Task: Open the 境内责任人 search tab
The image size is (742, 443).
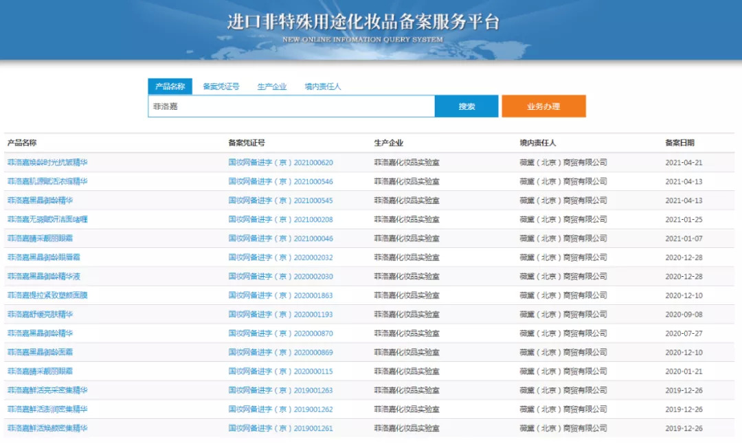Action: [323, 87]
